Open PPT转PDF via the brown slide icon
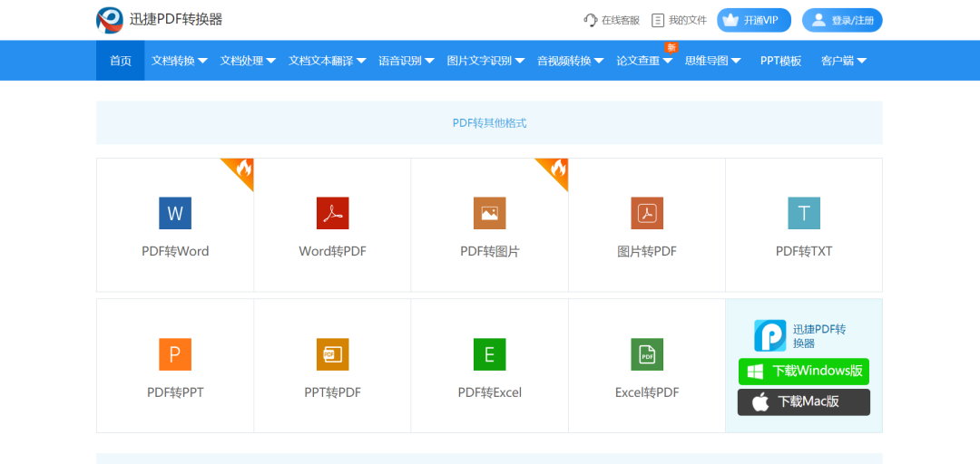This screenshot has width=980, height=464. pyautogui.click(x=332, y=354)
